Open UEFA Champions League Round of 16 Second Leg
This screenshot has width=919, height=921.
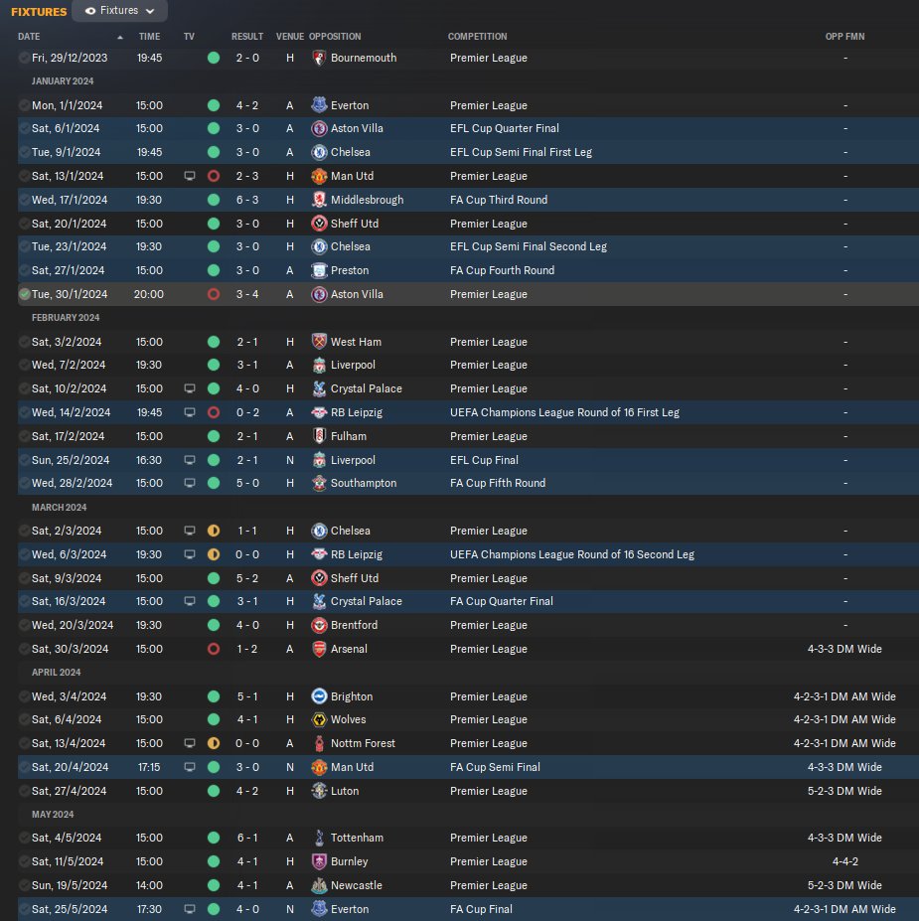click(x=572, y=554)
